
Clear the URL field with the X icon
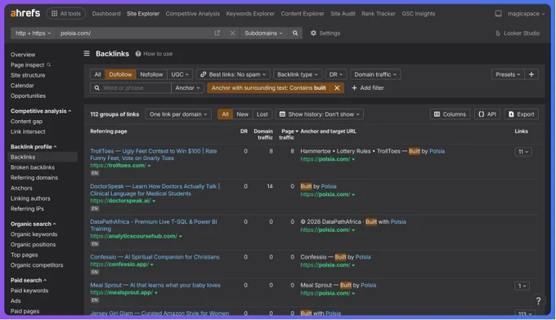(232, 33)
